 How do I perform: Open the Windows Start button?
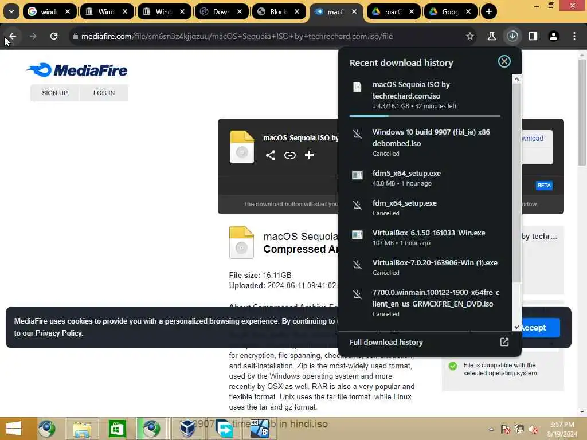click(x=14, y=429)
